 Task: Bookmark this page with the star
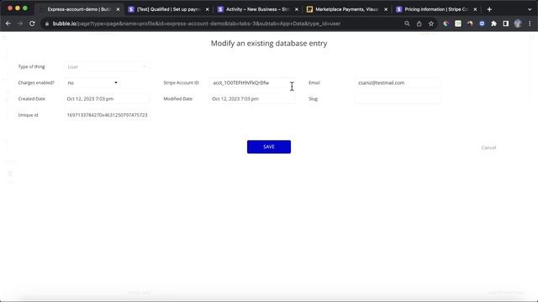point(431,23)
